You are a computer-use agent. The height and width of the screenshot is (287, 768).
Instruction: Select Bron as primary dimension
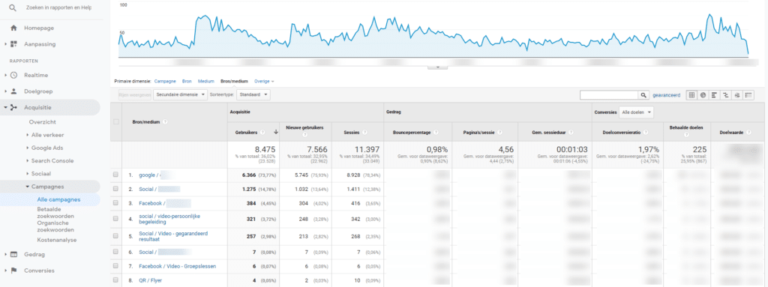point(187,81)
